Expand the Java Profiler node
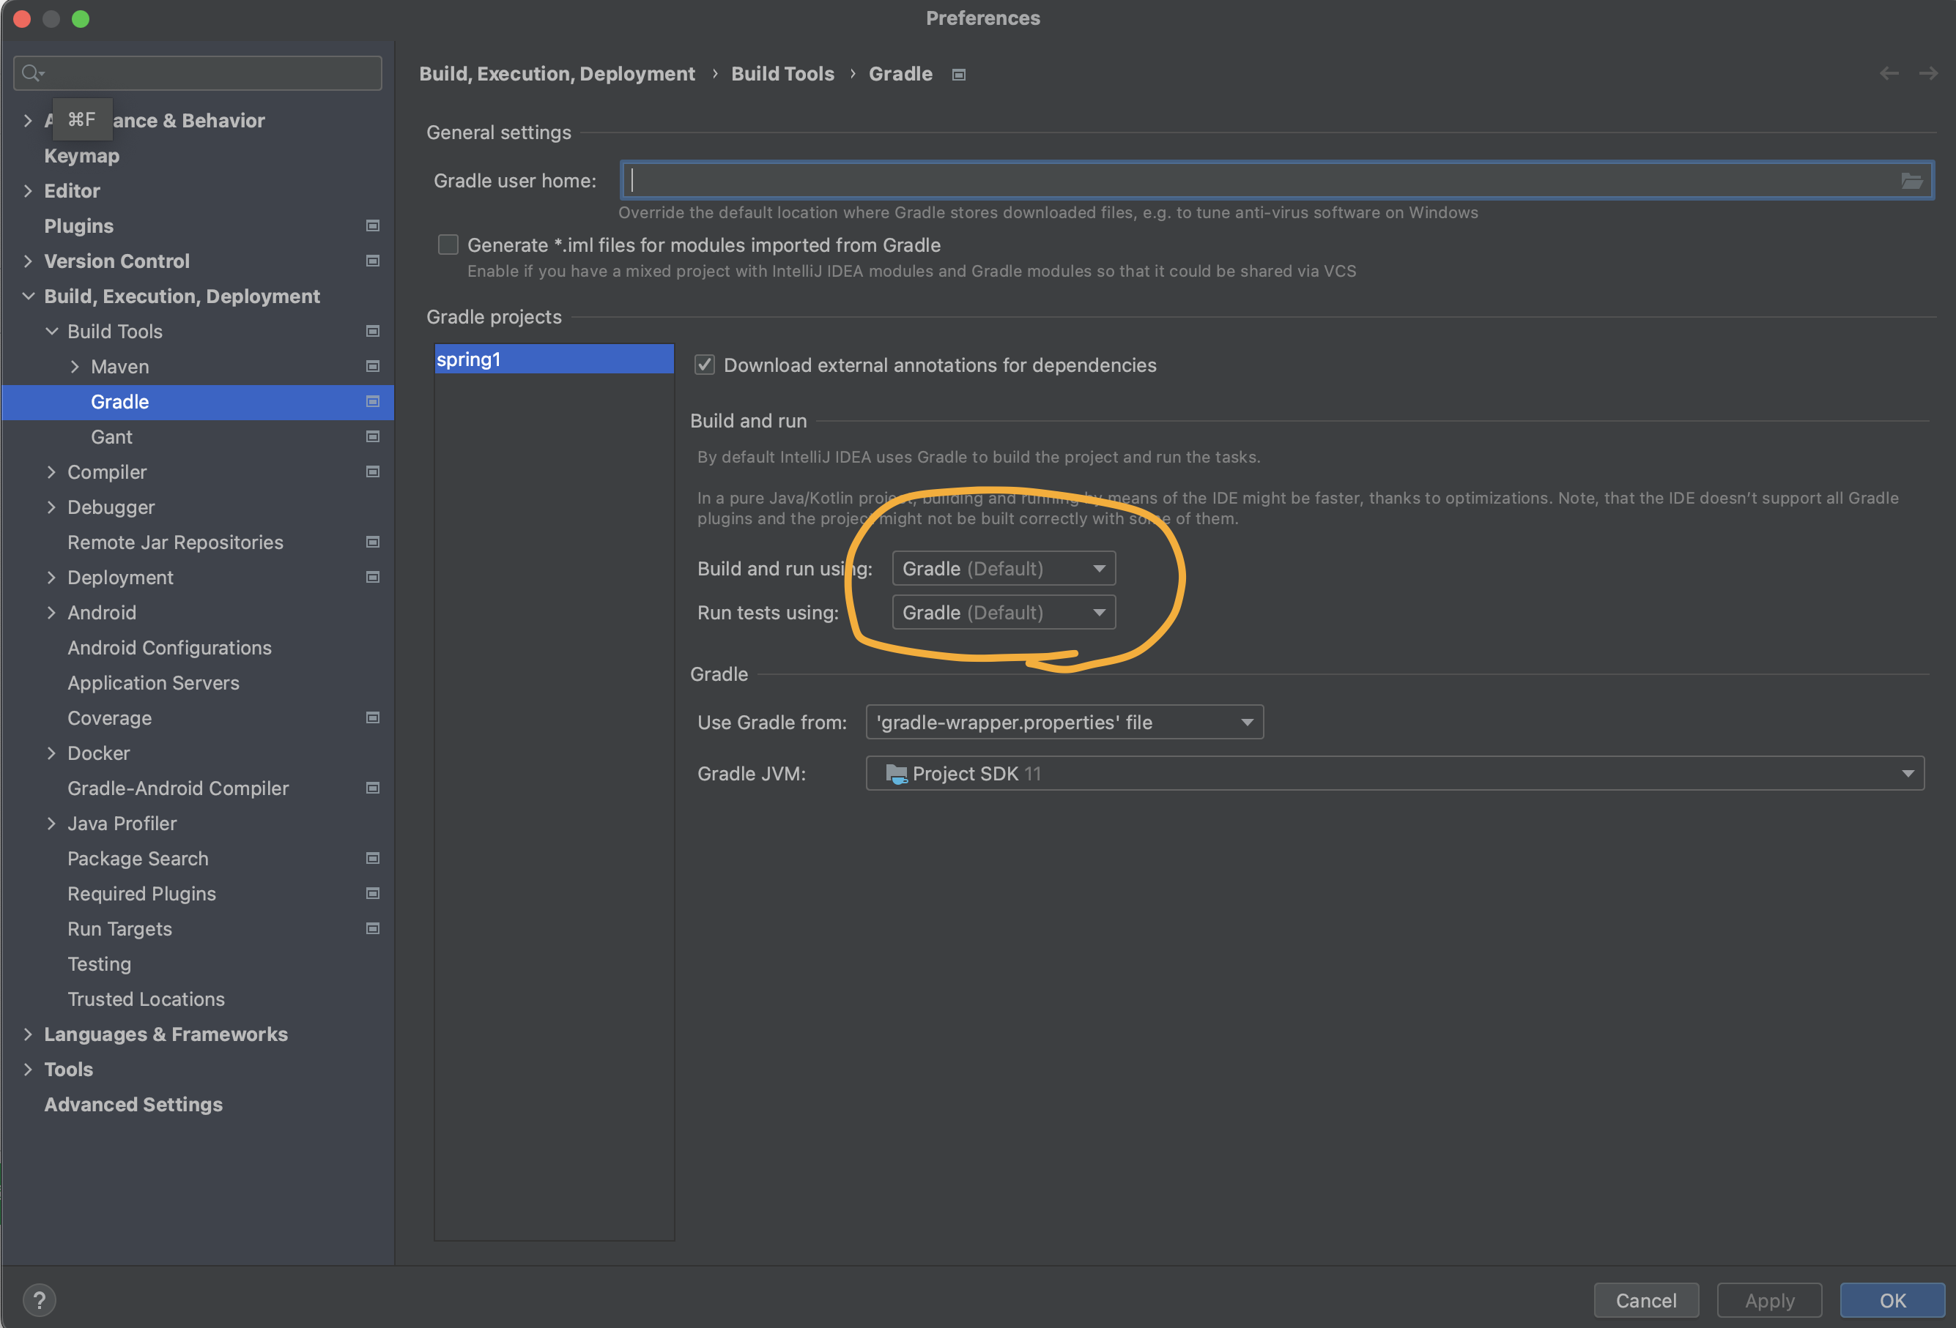 click(51, 824)
